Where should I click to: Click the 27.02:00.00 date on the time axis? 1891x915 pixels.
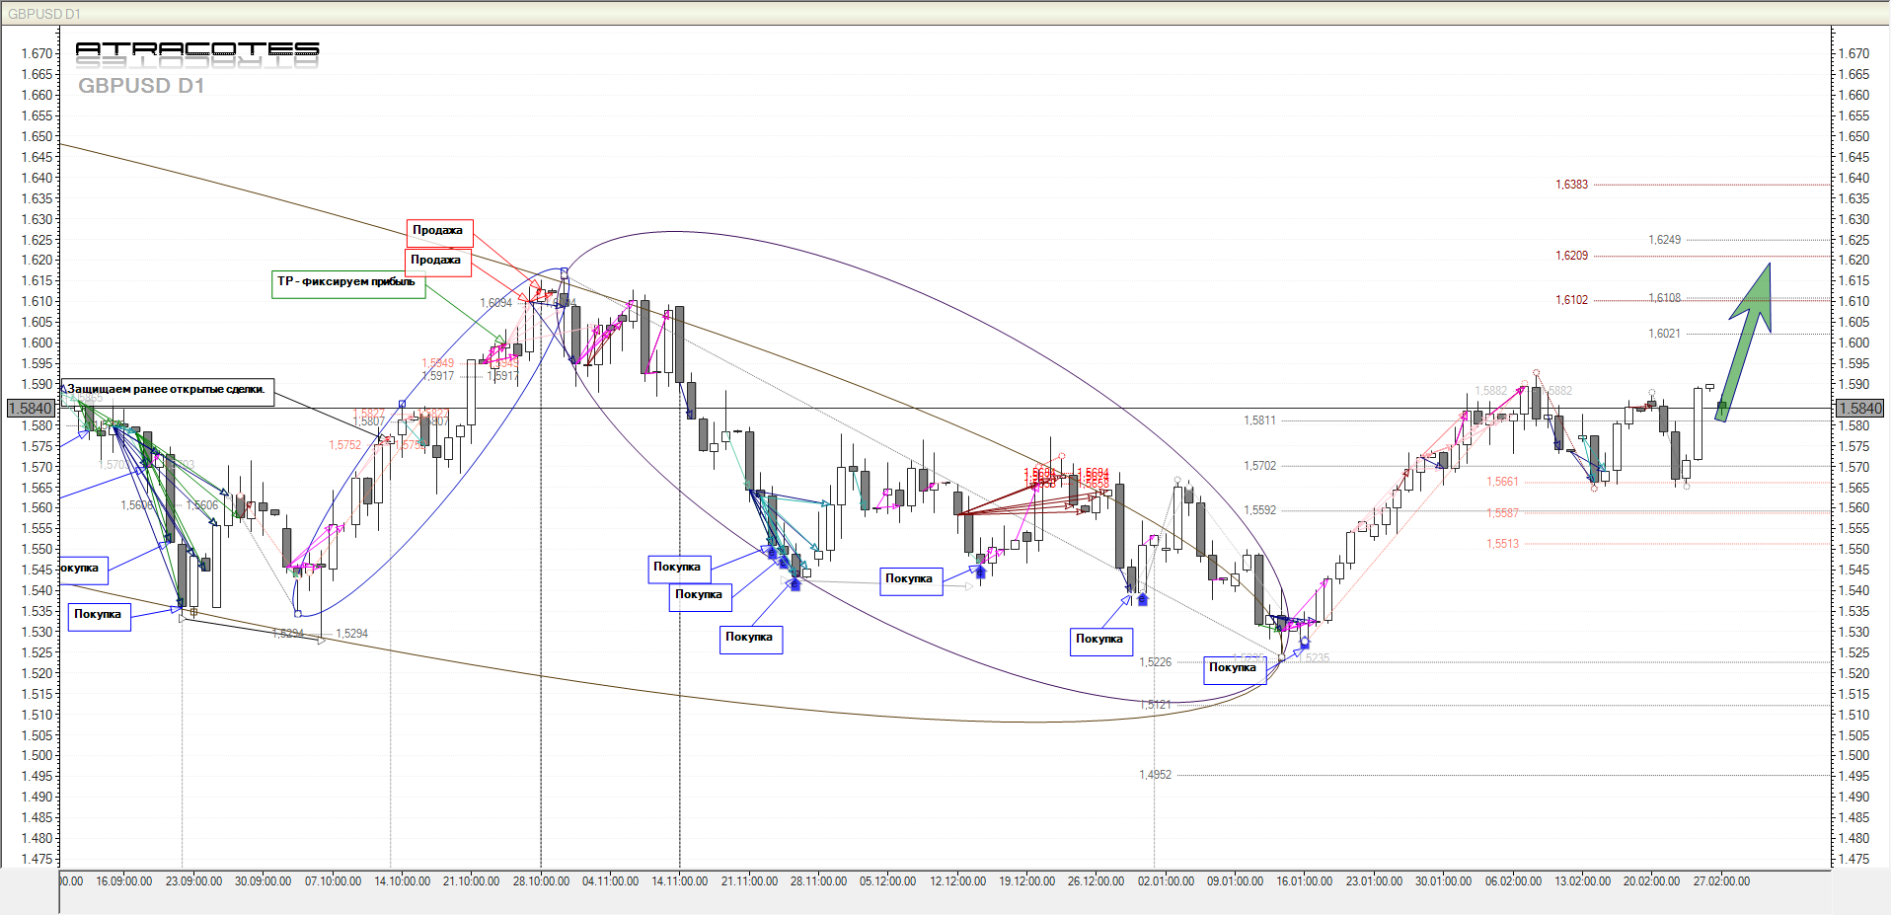coord(1721,881)
